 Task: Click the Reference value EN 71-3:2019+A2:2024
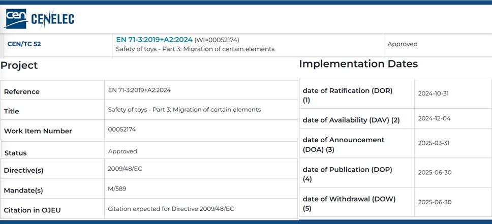[139, 90]
